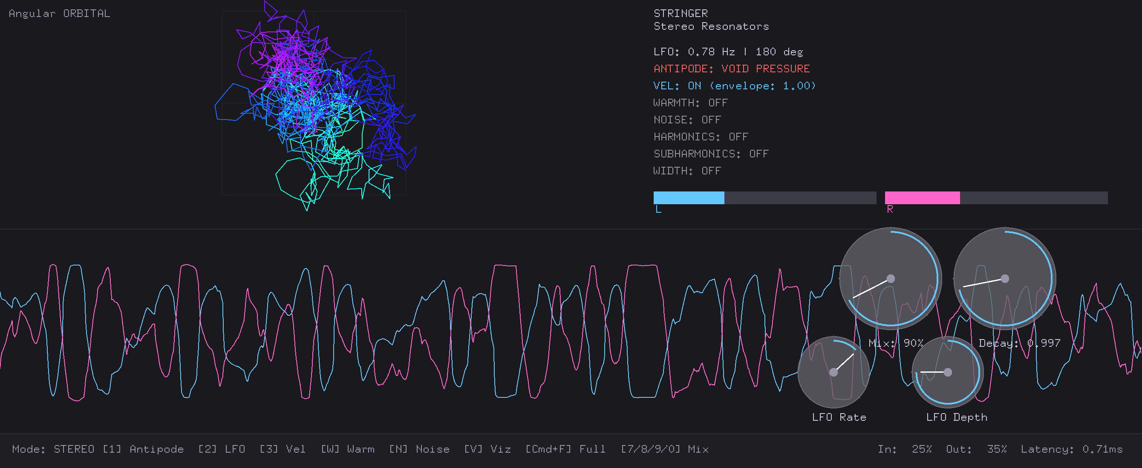Click the LFO Rate knob
Image resolution: width=1142 pixels, height=468 pixels.
pos(833,372)
